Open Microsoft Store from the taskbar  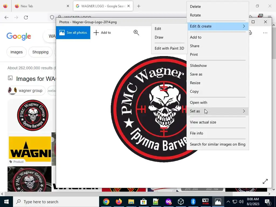[143, 202]
